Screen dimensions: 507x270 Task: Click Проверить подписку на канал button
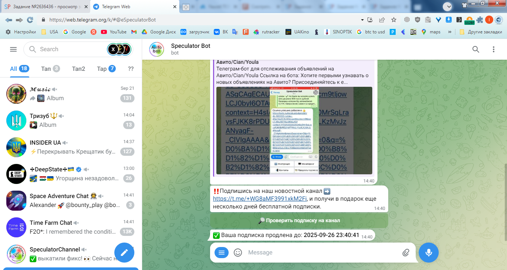(x=299, y=220)
